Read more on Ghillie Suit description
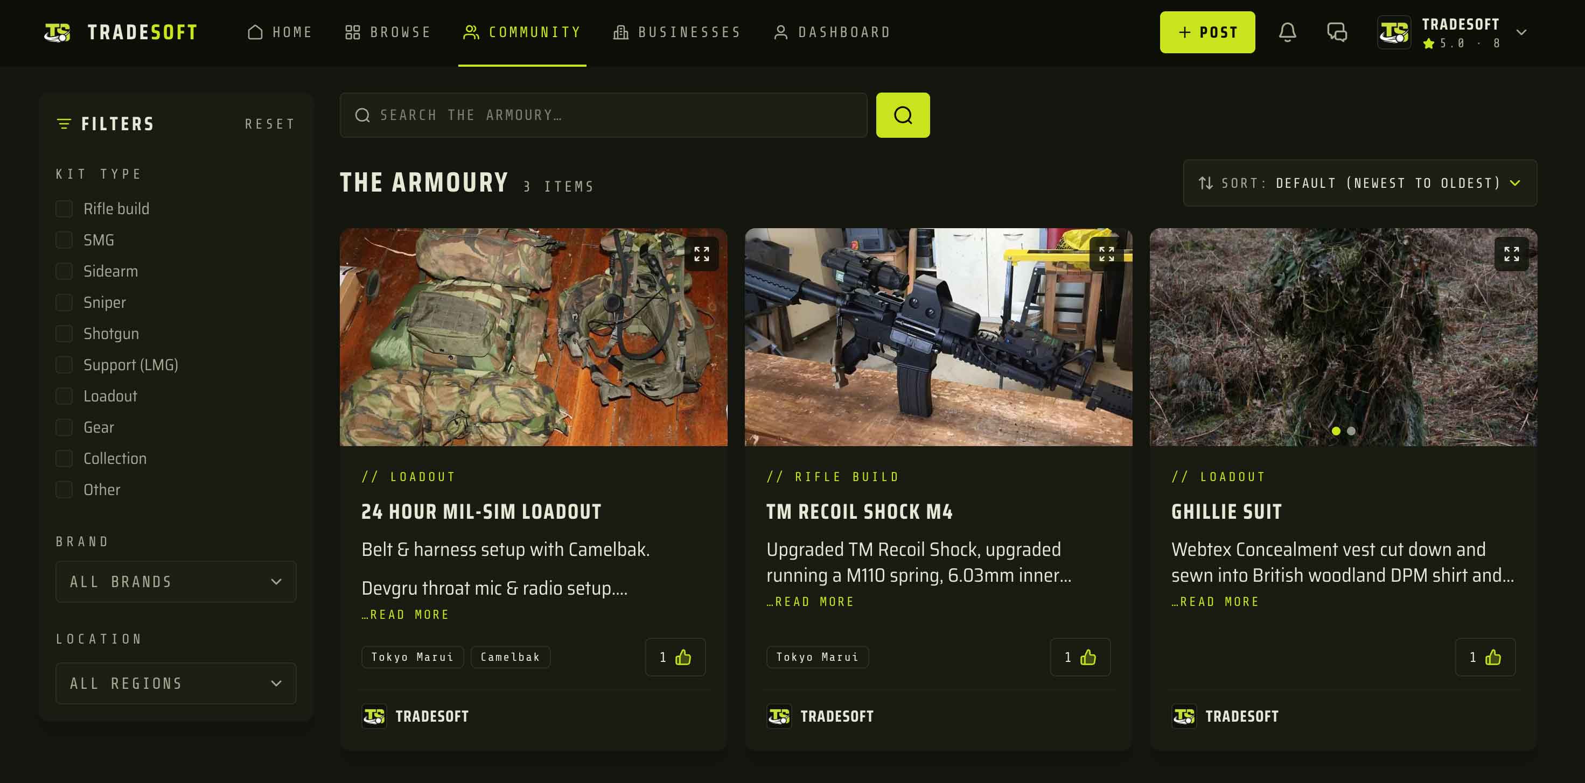Image resolution: width=1585 pixels, height=783 pixels. click(1215, 602)
